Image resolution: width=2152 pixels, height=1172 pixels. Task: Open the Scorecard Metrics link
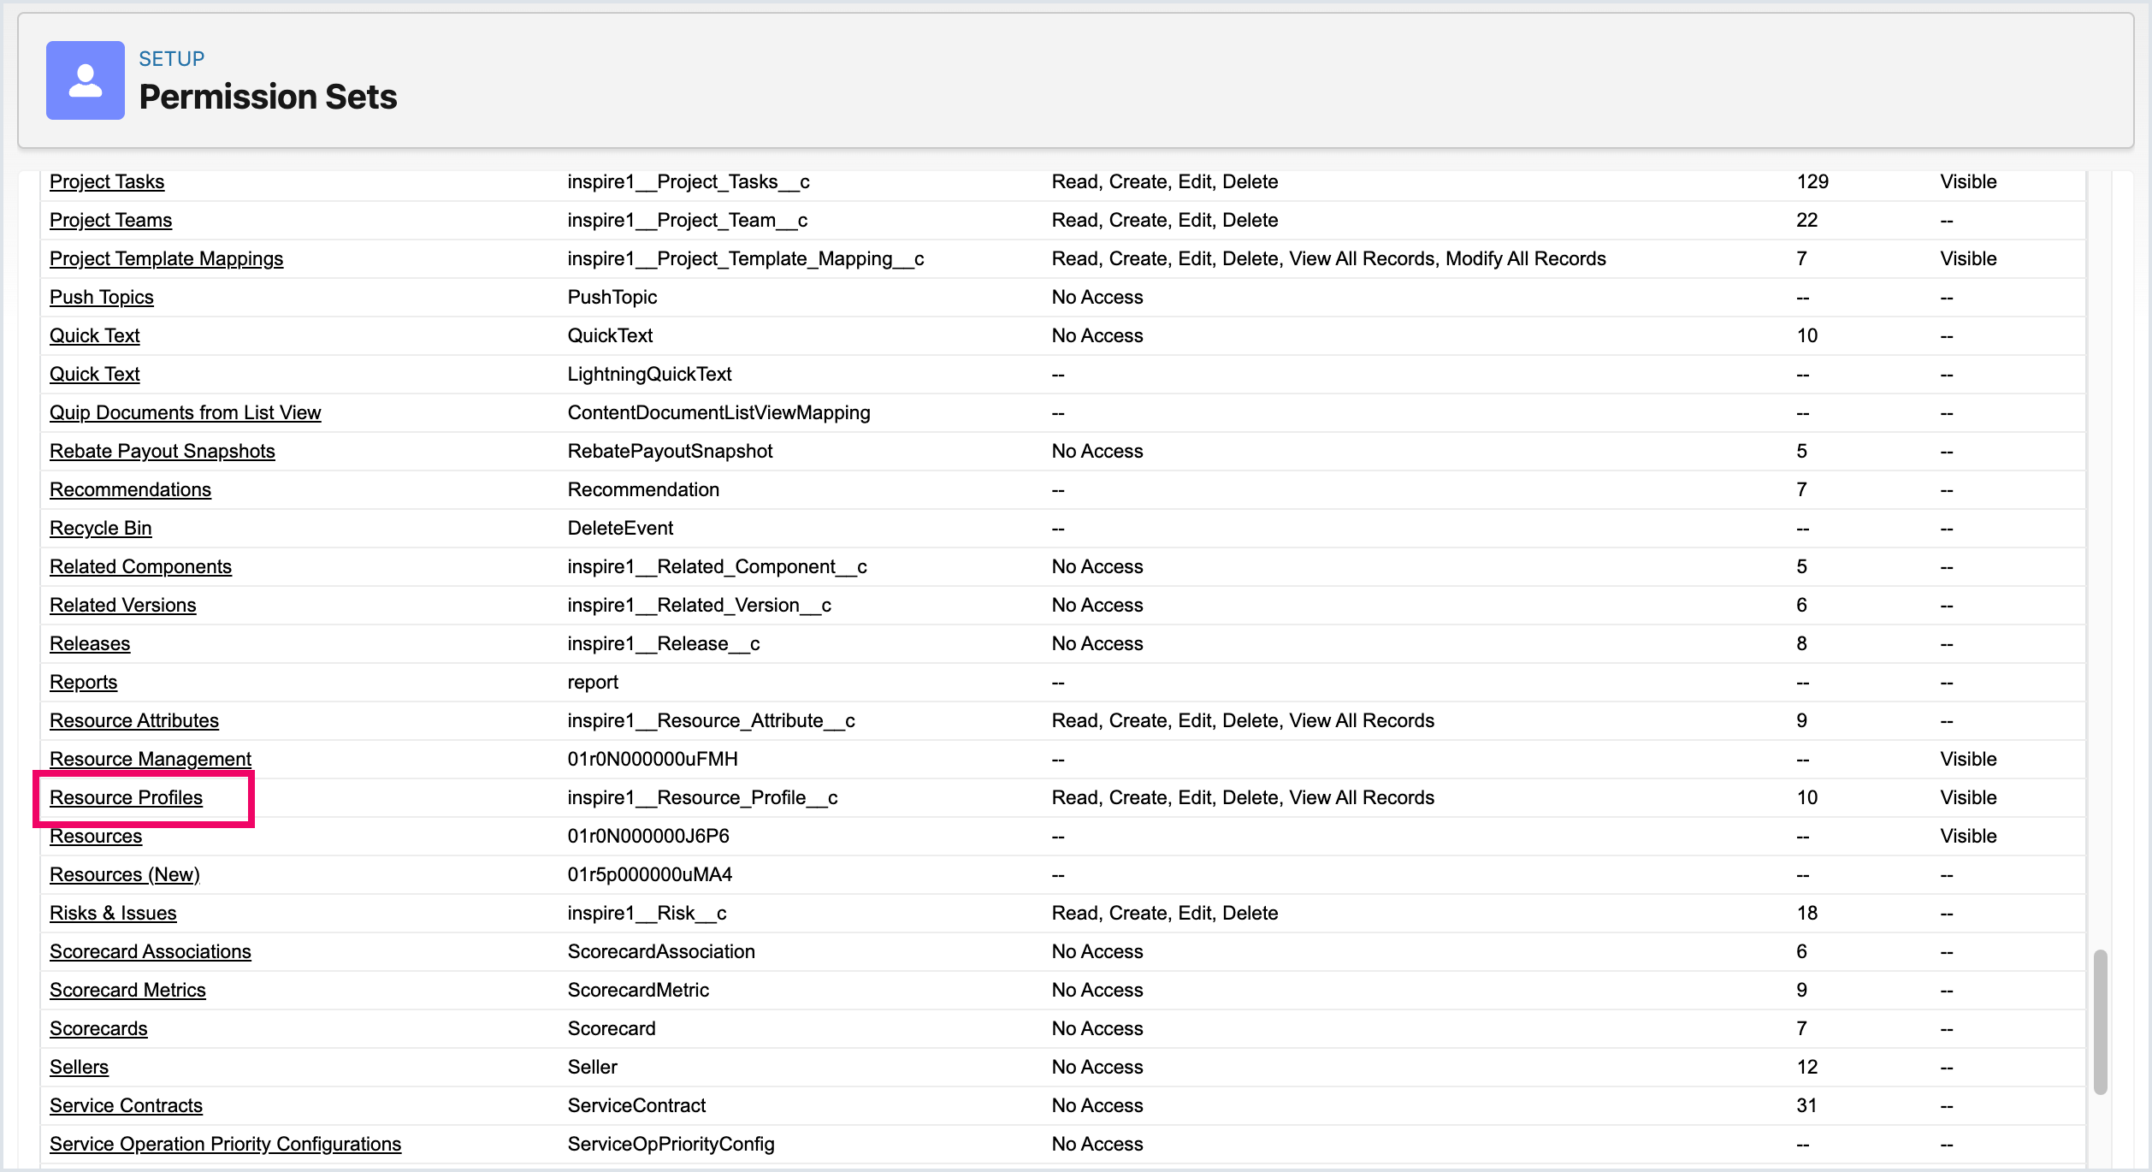coord(127,990)
